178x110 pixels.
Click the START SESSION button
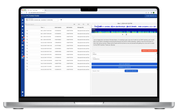(x=151, y=16)
